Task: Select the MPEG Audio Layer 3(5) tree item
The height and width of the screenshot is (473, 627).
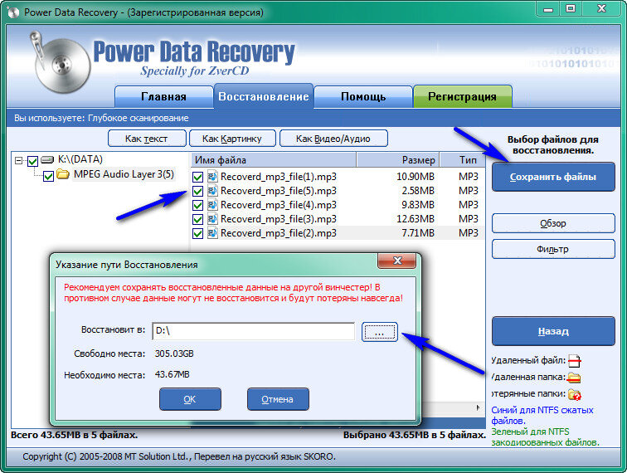Action: click(x=124, y=174)
